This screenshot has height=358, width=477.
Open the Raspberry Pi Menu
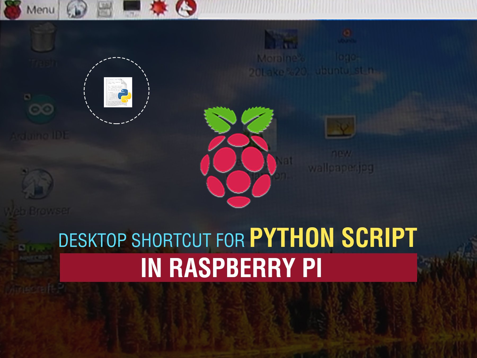pyautogui.click(x=42, y=9)
